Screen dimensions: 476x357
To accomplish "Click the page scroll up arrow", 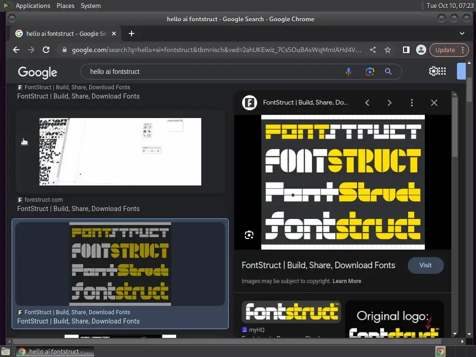I will pyautogui.click(x=469, y=63).
